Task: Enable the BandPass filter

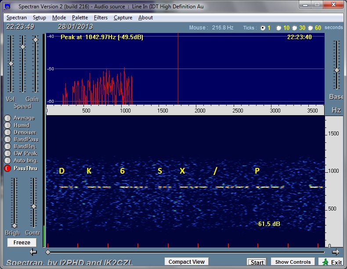Action: click(x=7, y=139)
